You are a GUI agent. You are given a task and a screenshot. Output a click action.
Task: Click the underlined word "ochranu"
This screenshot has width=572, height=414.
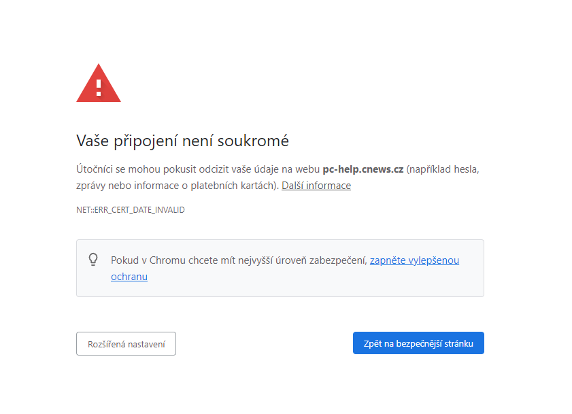tap(129, 277)
